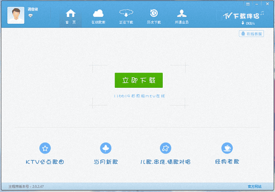The height and width of the screenshot is (192, 275).
Task: Open the 官方网站 official website link
Action: click(x=254, y=187)
